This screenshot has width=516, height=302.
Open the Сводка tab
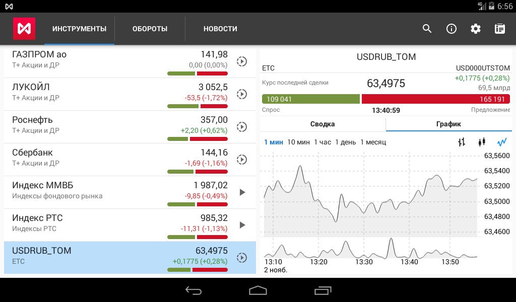click(x=322, y=124)
